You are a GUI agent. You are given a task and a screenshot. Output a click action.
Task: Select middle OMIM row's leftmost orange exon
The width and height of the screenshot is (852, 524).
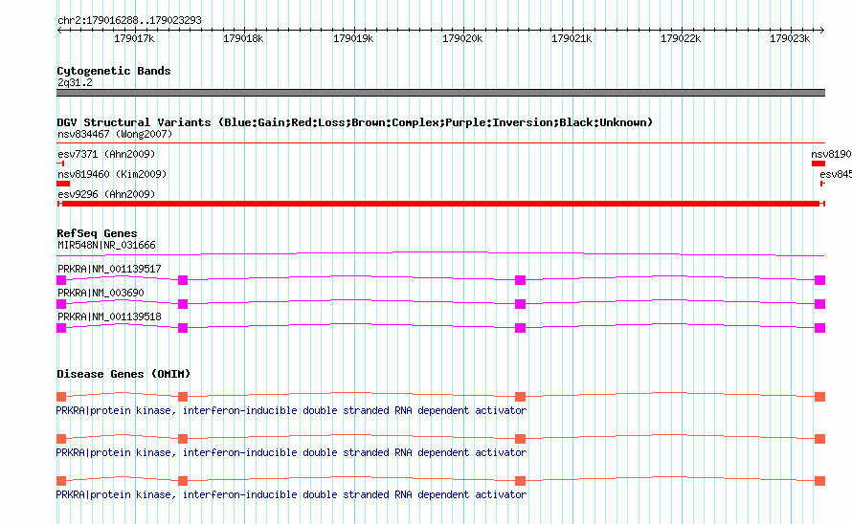[61, 439]
